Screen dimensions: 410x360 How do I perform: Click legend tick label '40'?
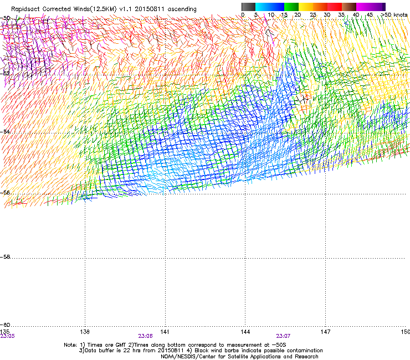coord(356,15)
